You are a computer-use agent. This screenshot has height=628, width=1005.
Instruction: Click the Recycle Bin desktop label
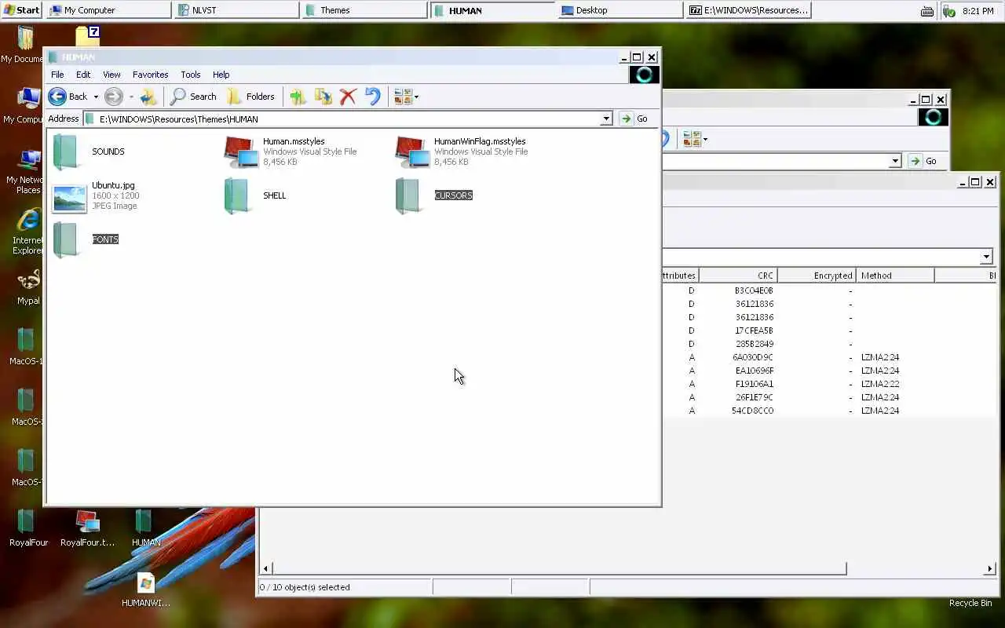tap(970, 603)
